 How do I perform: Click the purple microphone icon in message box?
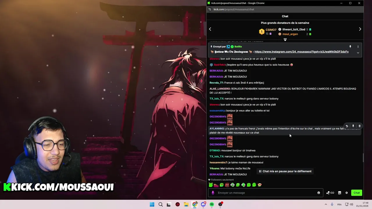point(213,193)
